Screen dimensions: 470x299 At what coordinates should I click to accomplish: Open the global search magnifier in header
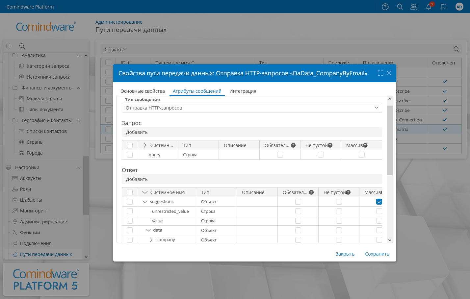[400, 7]
